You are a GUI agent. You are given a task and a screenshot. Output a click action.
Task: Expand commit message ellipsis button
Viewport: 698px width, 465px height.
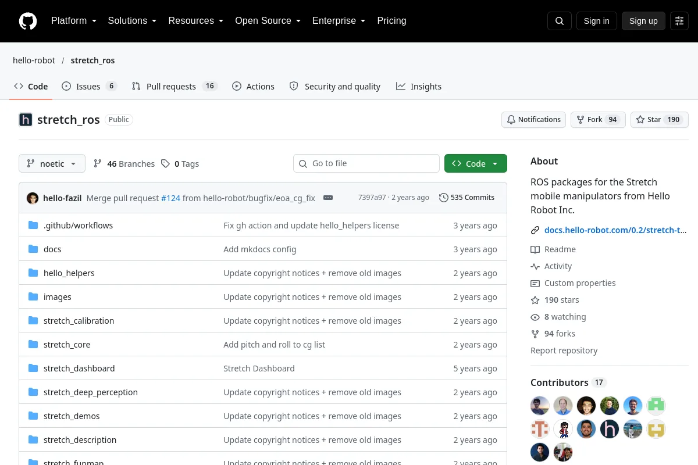[328, 198]
